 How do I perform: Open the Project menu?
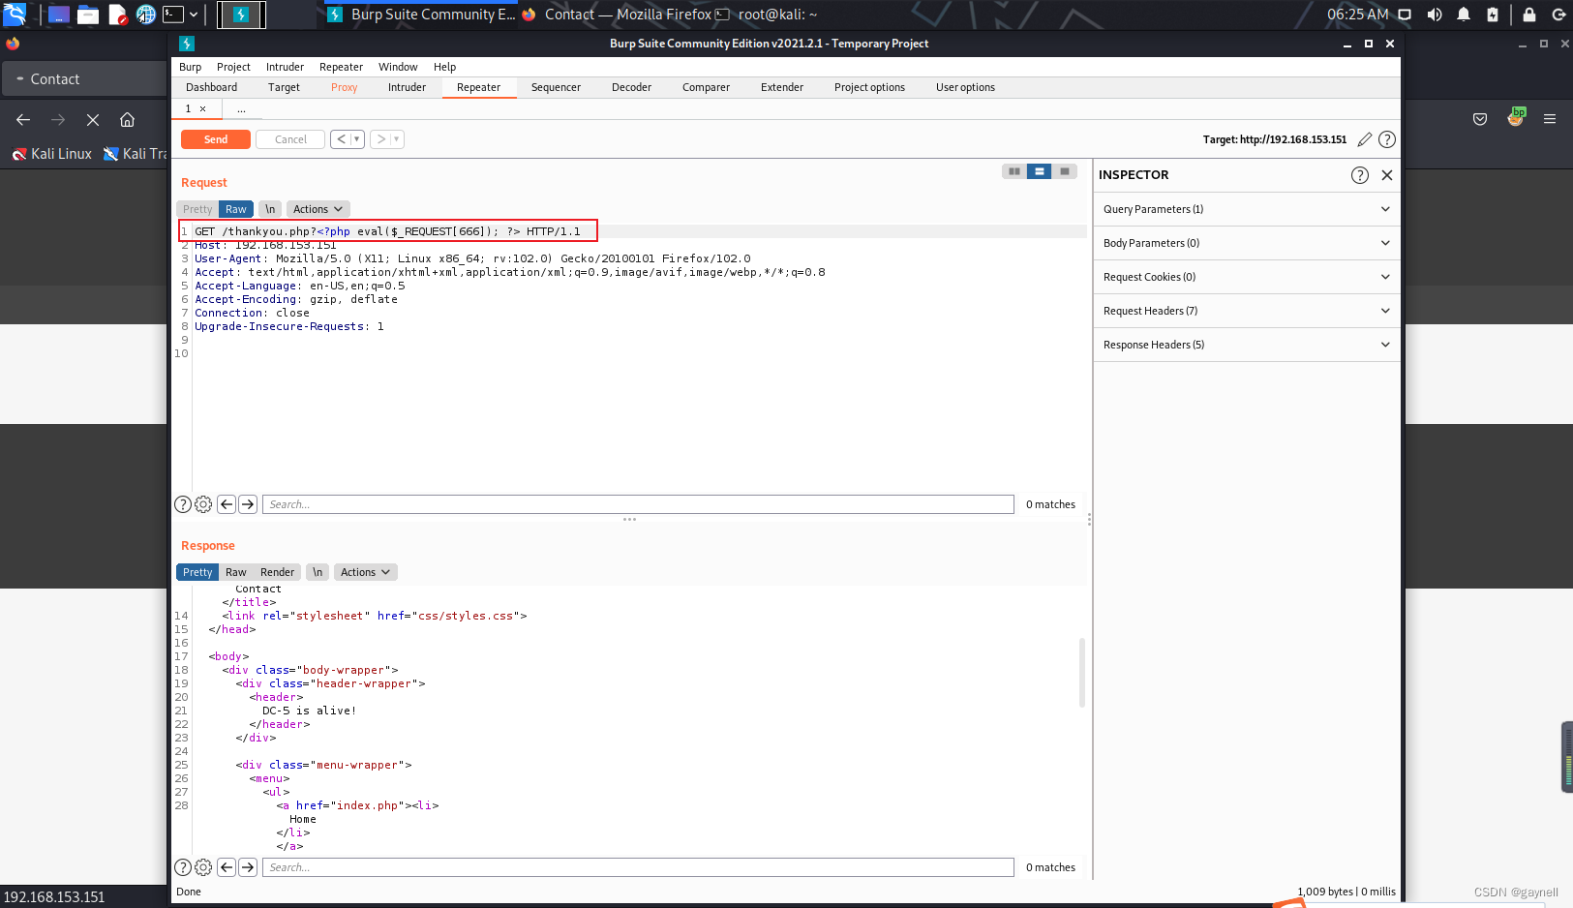click(x=233, y=67)
